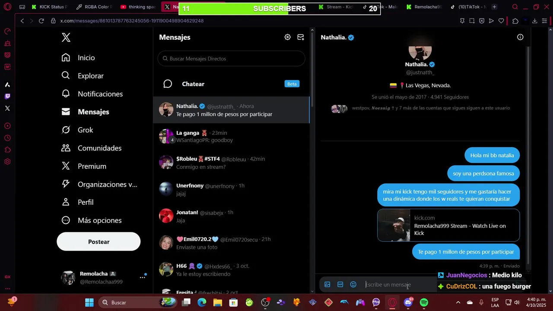Open Unerfnony conversation

(x=231, y=190)
